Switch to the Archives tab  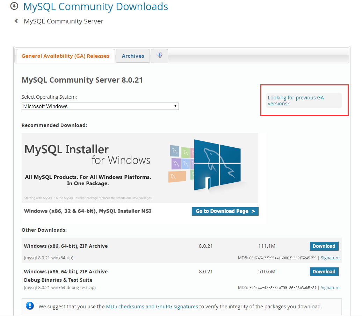(x=133, y=56)
